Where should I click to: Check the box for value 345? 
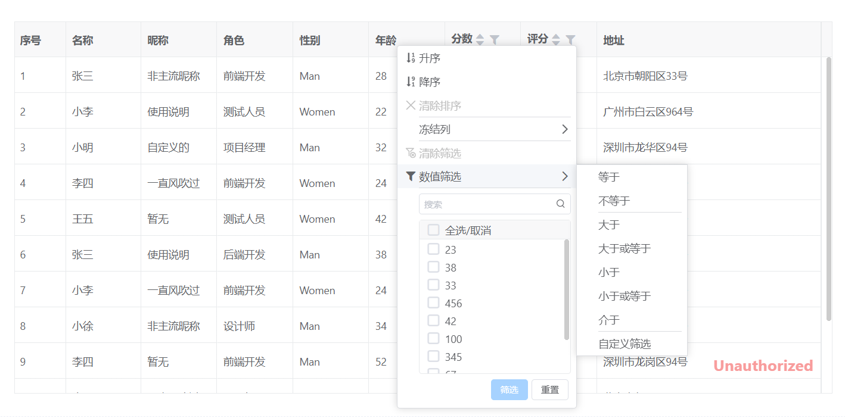pyautogui.click(x=433, y=356)
